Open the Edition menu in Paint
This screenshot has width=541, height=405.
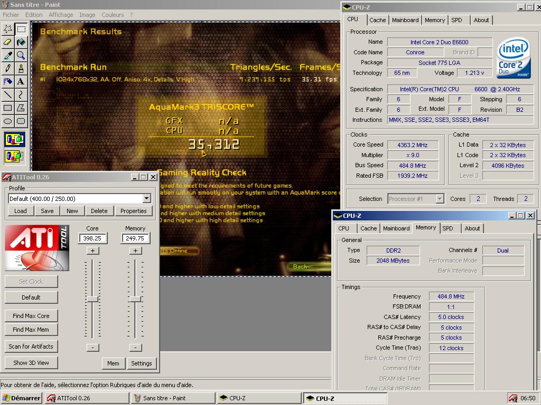point(34,15)
